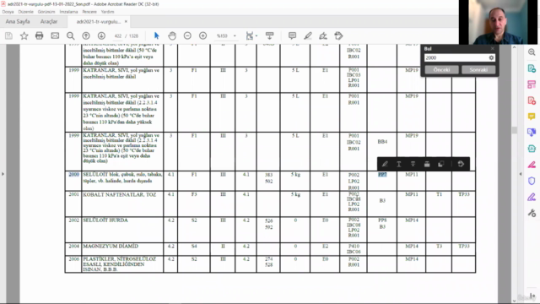Collapse the right tools pane arrow

pos(521,174)
